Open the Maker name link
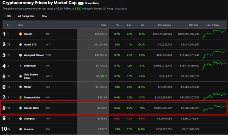 [x=28, y=87]
